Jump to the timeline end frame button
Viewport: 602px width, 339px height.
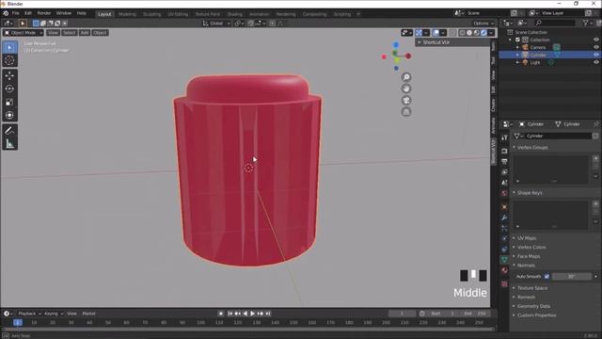click(268, 314)
